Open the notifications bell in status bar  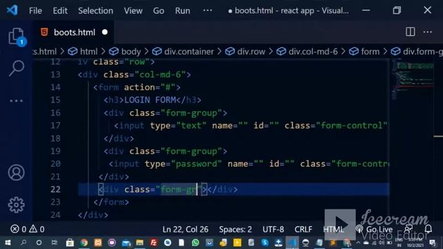tap(428, 229)
